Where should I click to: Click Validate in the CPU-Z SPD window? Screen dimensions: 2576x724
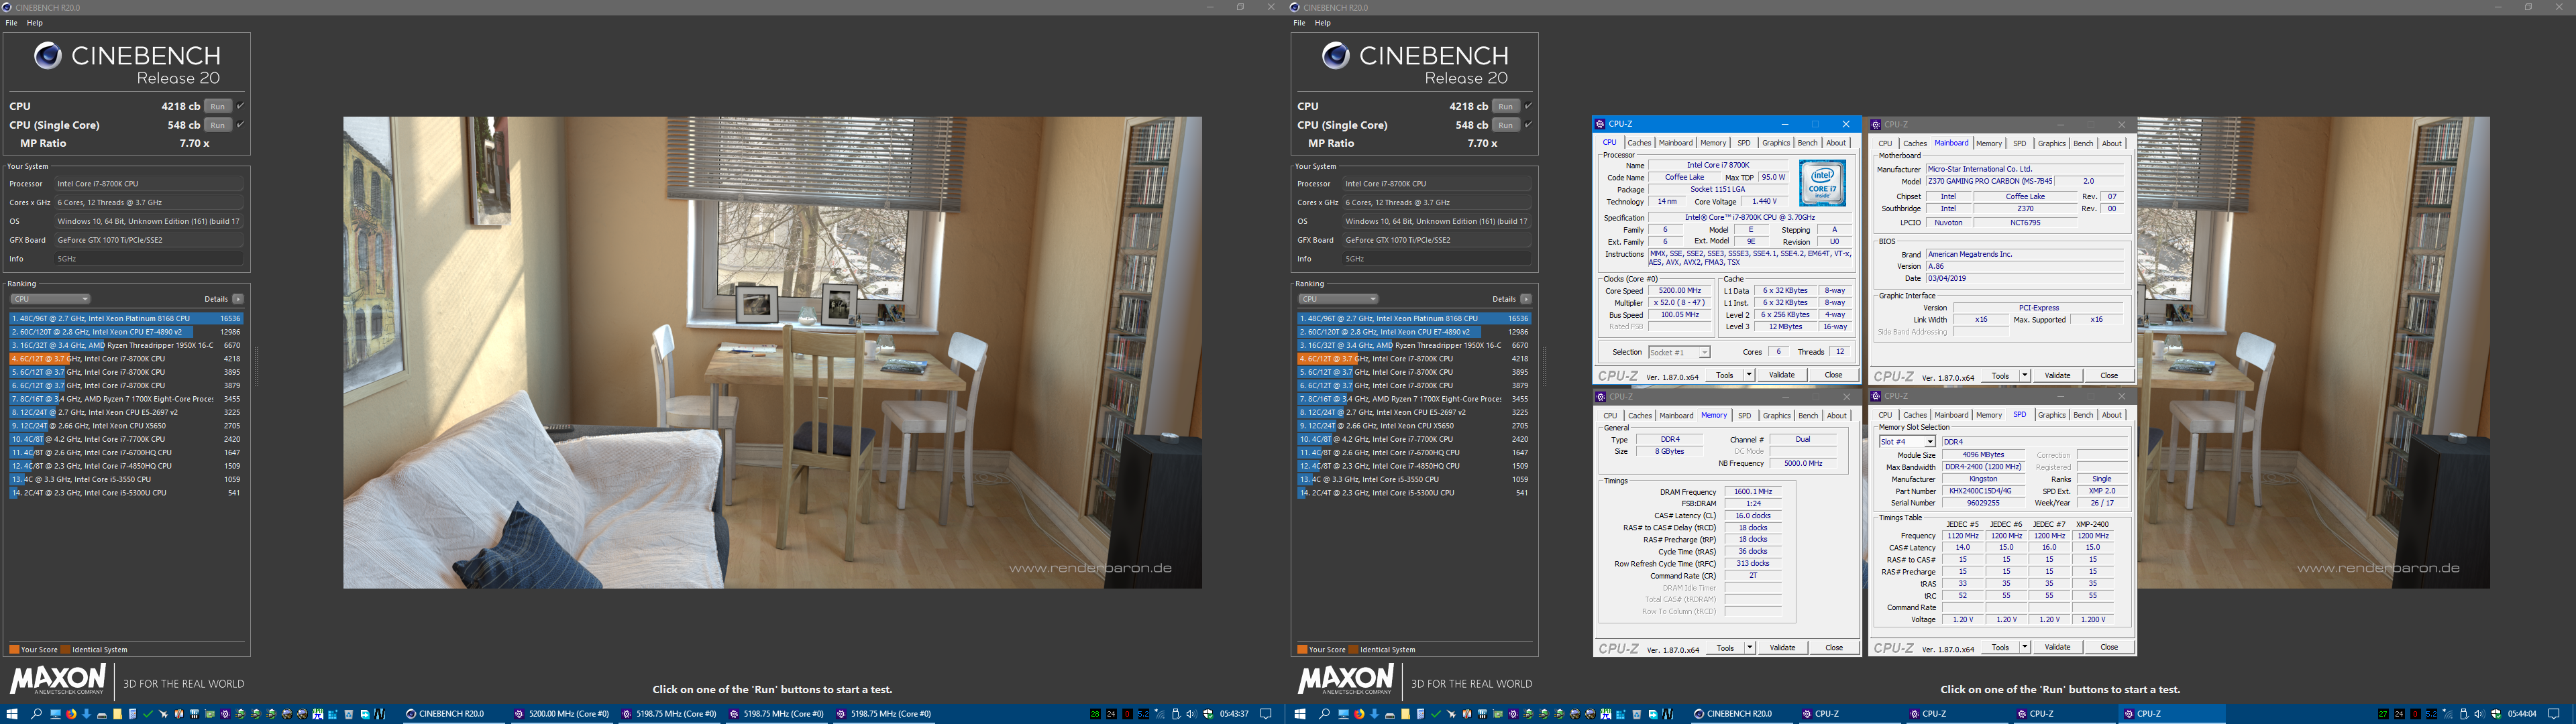click(2057, 647)
